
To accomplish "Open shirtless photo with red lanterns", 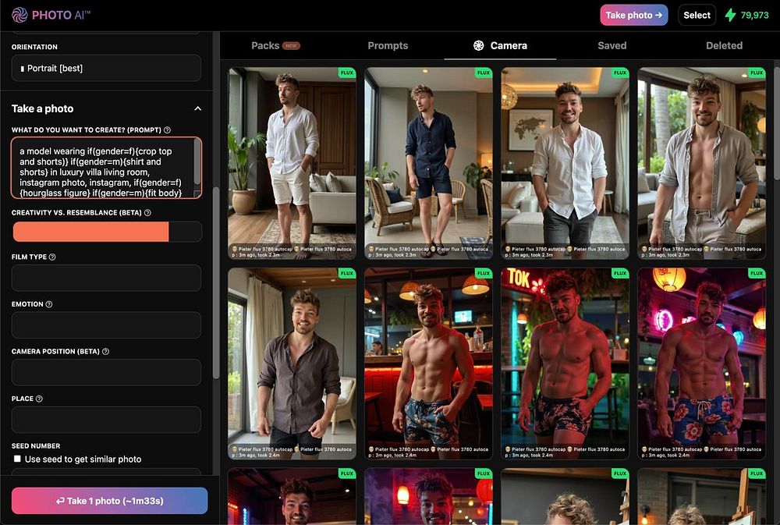I will tap(702, 364).
